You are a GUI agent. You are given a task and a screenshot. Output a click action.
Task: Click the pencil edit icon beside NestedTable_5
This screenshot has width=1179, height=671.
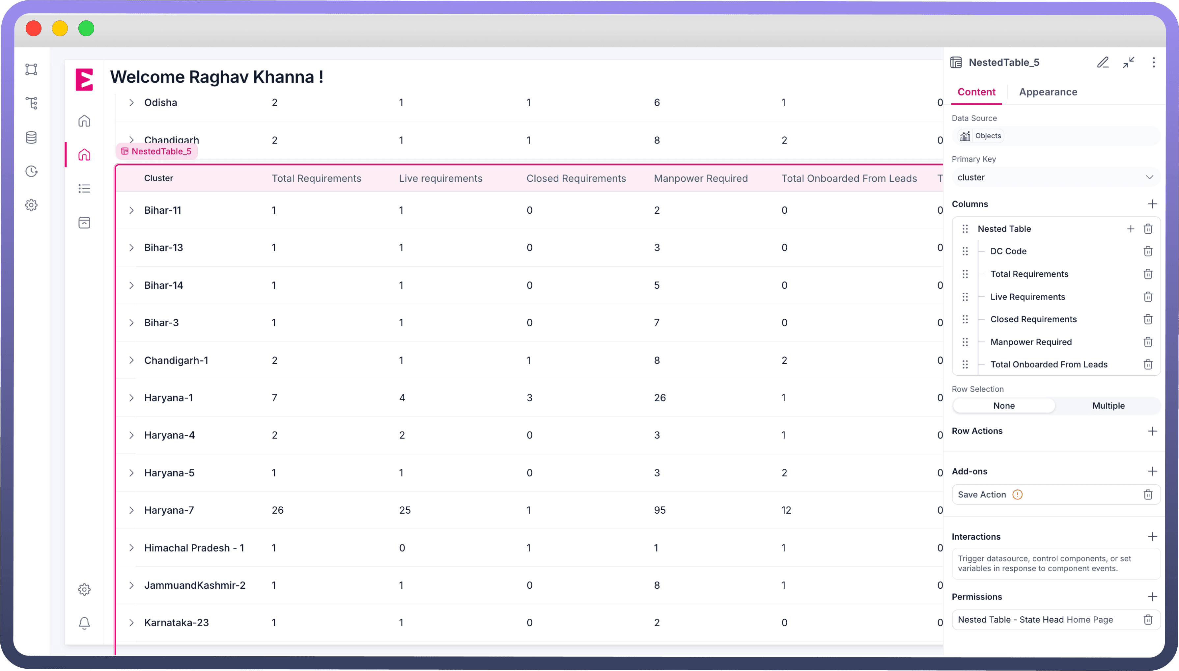1103,62
